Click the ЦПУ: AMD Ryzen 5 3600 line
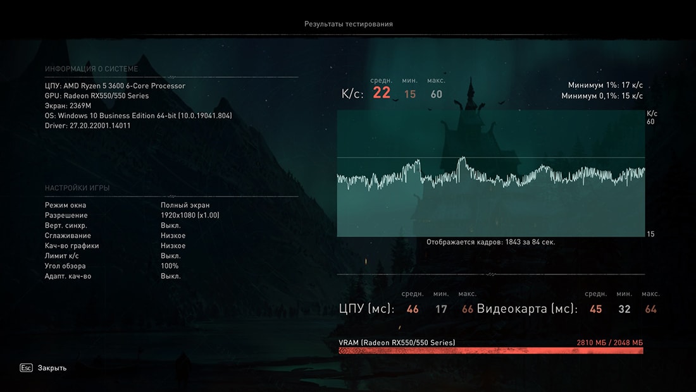Screen dimensions: 696x392 pos(115,85)
